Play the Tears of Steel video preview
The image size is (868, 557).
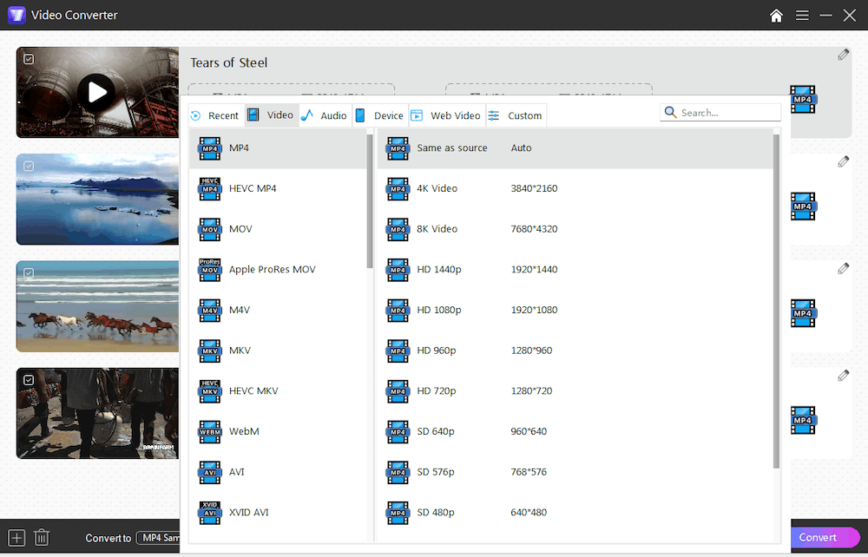(x=96, y=92)
